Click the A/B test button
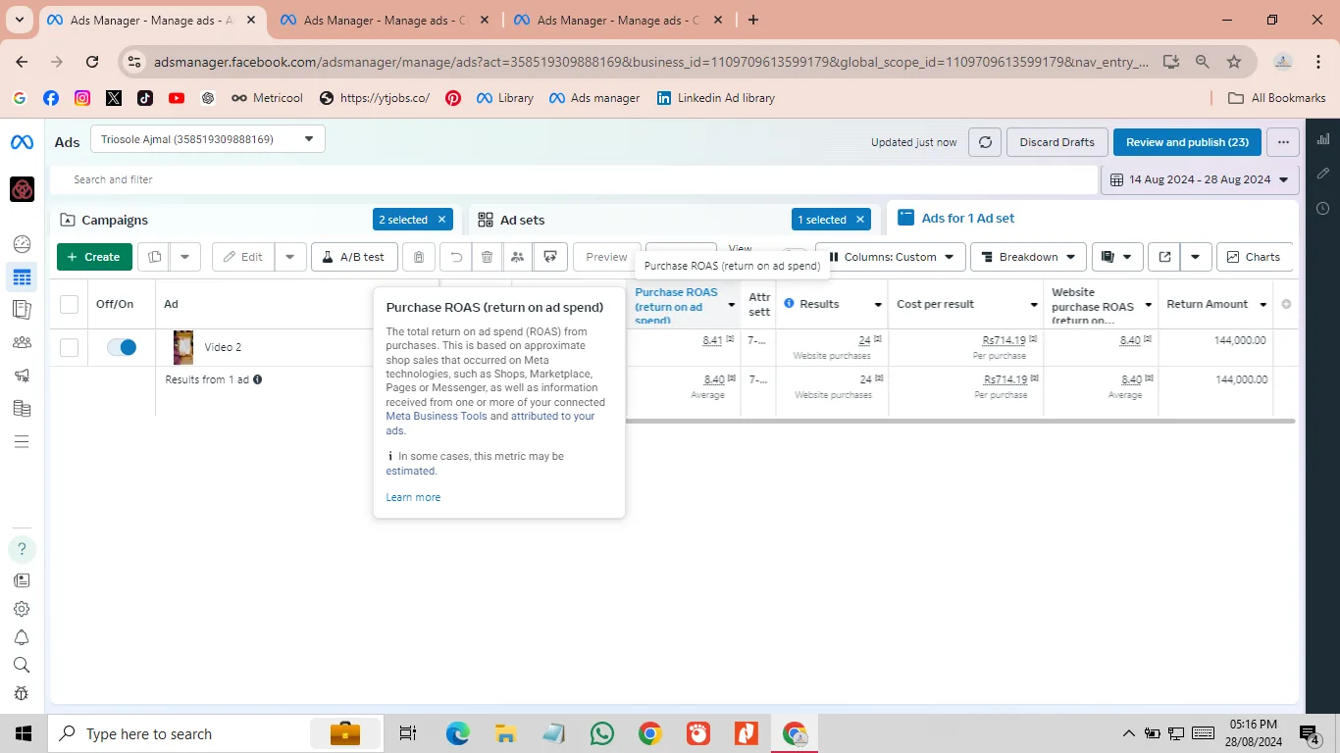Viewport: 1340px width, 753px height. coord(354,257)
